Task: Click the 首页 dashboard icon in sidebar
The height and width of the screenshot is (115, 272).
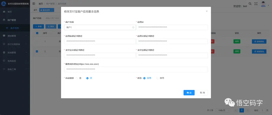Action: pyautogui.click(x=4, y=12)
